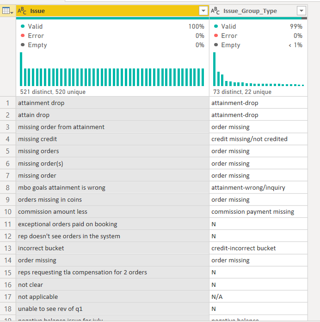Click the Valid 99% quality entry for Issue_Group_Type
The width and height of the screenshot is (320, 322).
pyautogui.click(x=258, y=26)
